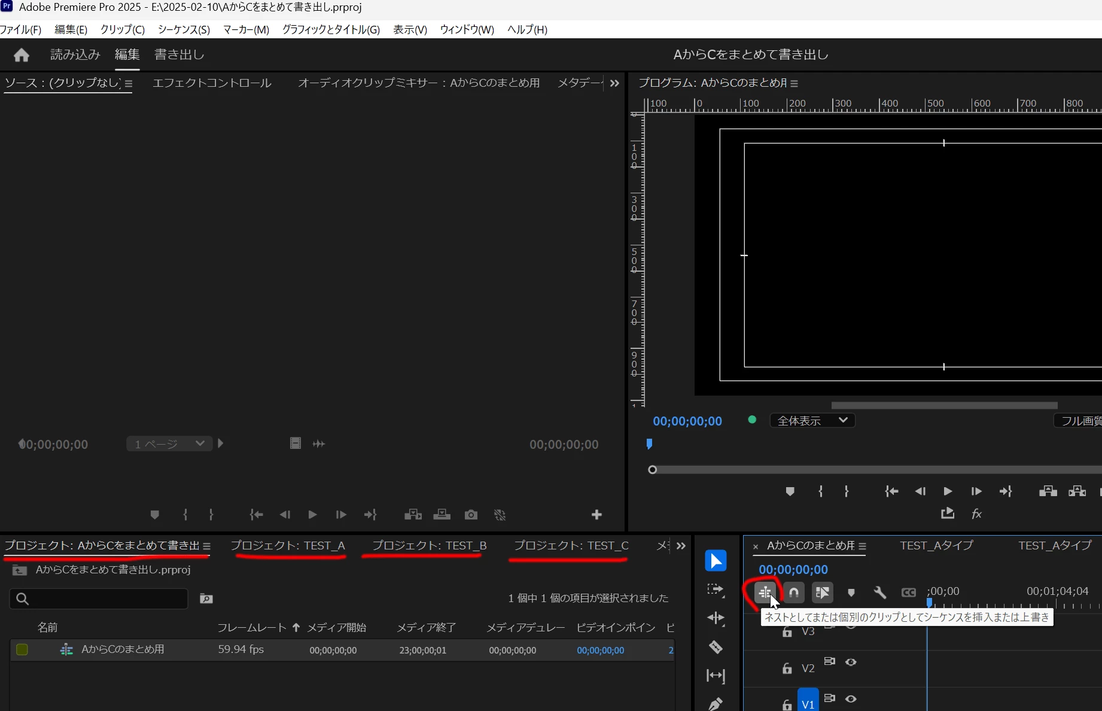Open ウィンドウ(W) menu

pos(467,29)
